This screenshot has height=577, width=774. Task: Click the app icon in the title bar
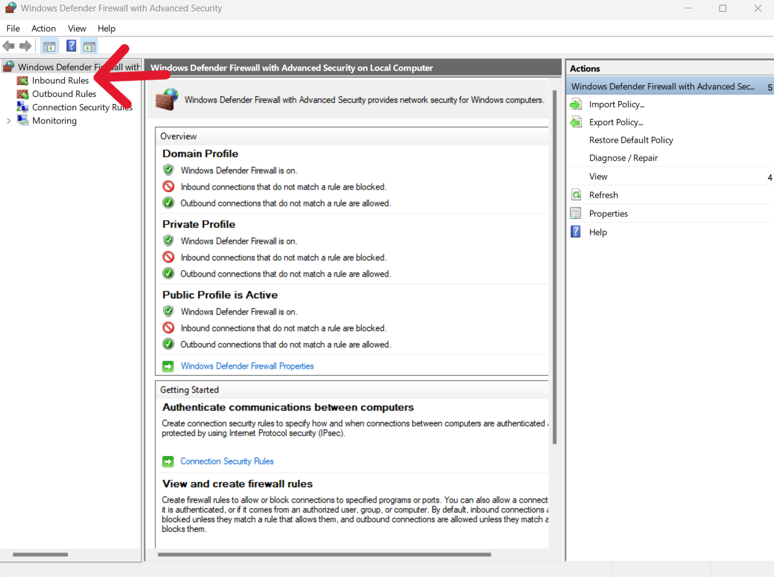coord(11,8)
